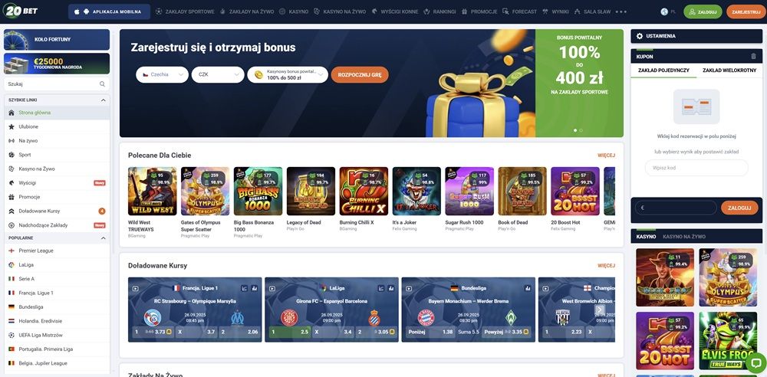Viewport: 767px width, 377px height.
Task: Click the trash icon in Kupon header
Action: pyautogui.click(x=753, y=56)
